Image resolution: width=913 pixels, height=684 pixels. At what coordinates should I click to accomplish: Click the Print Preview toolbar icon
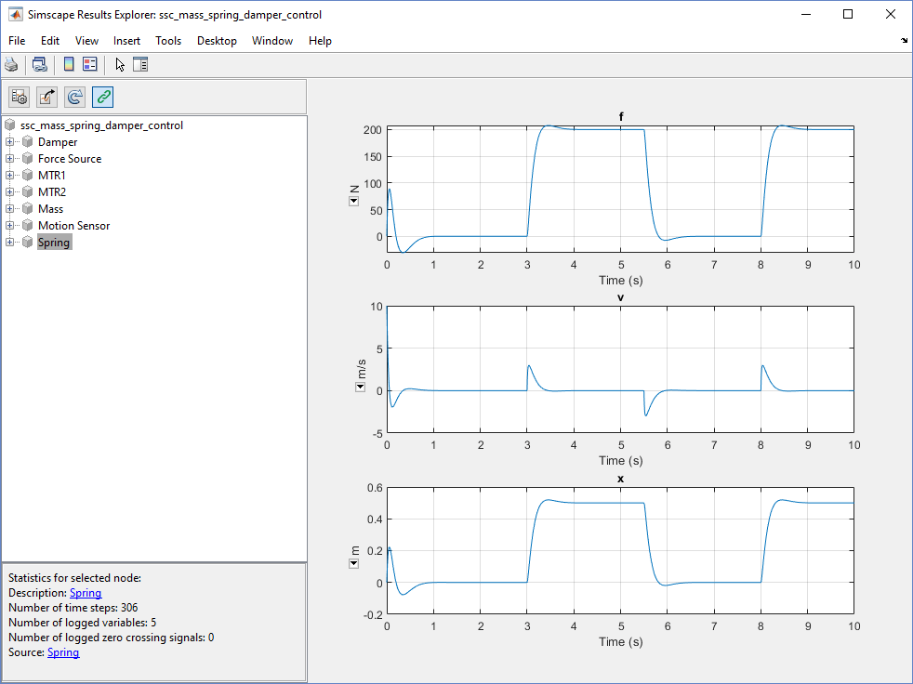(40, 64)
